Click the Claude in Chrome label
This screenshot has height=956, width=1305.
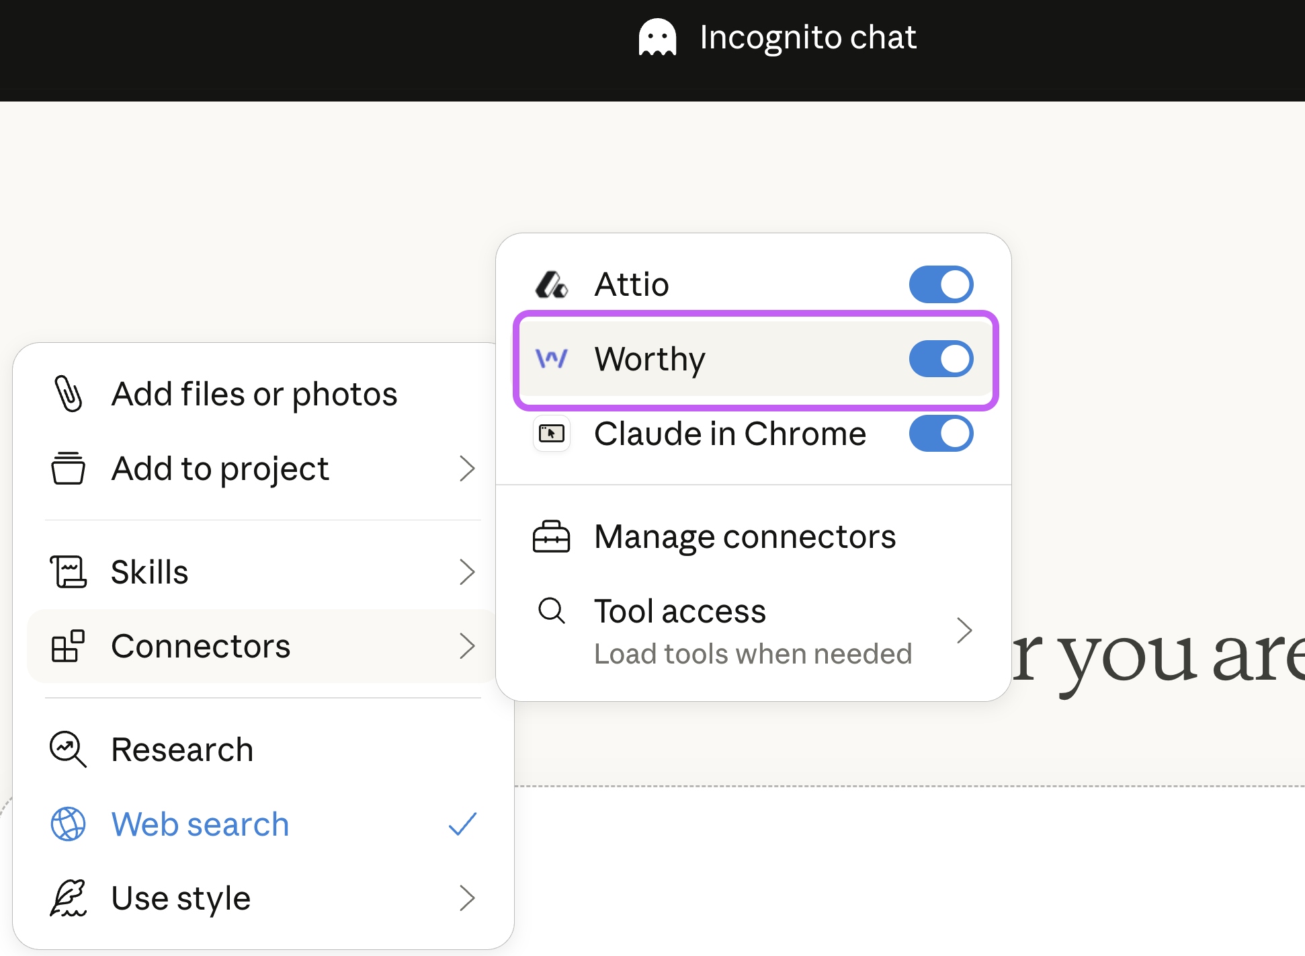pyautogui.click(x=730, y=434)
